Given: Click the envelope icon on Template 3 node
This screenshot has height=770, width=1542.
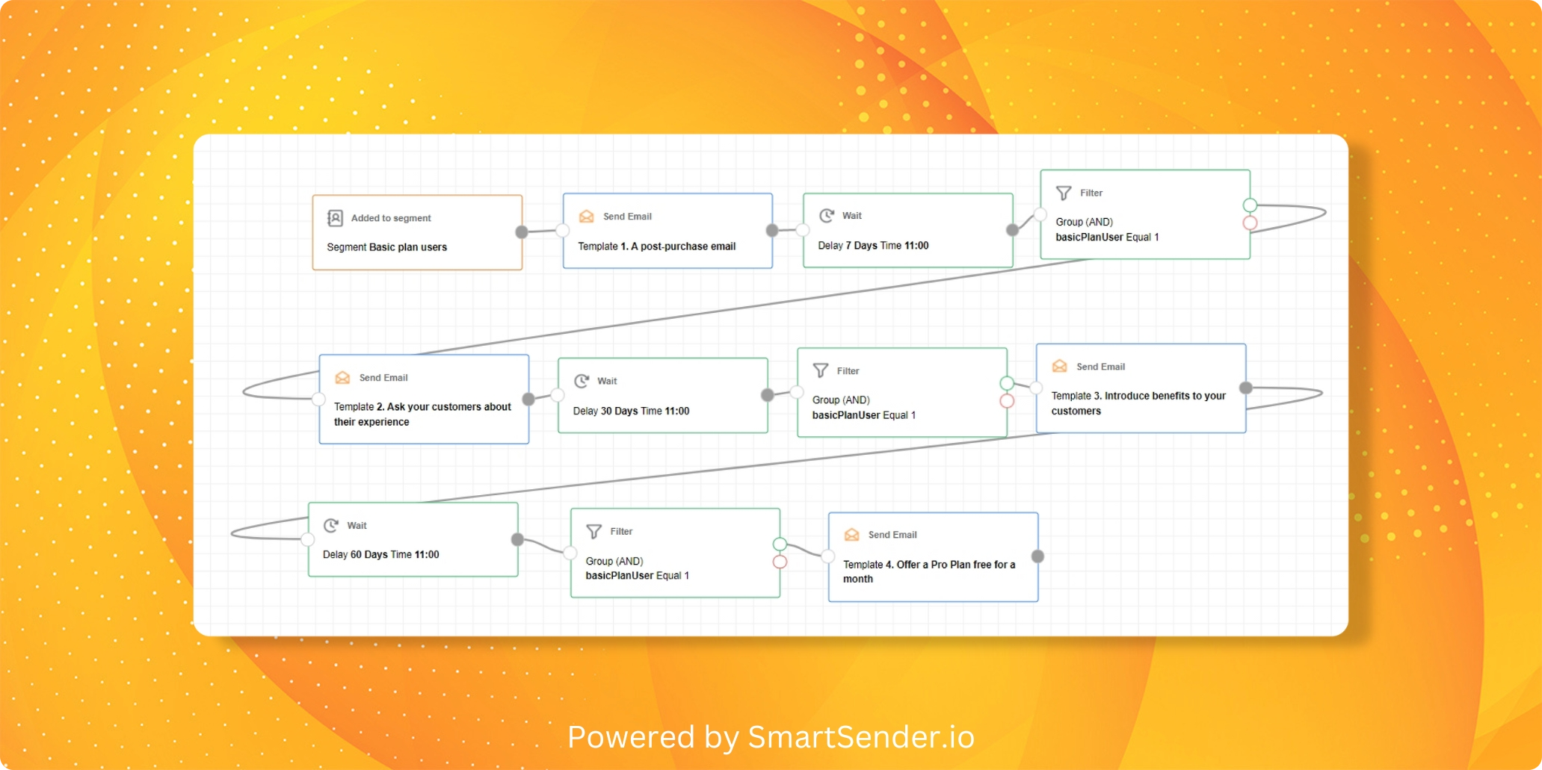Looking at the screenshot, I should click(1060, 367).
